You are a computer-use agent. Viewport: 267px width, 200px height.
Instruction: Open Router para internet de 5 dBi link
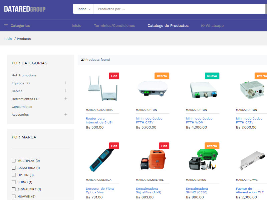99,120
